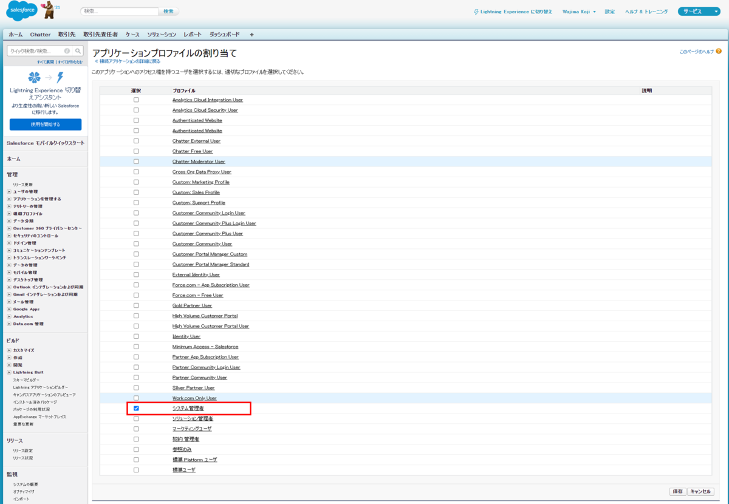Open the マーケティングユーザ profile link
The width and height of the screenshot is (729, 504).
tap(192, 429)
